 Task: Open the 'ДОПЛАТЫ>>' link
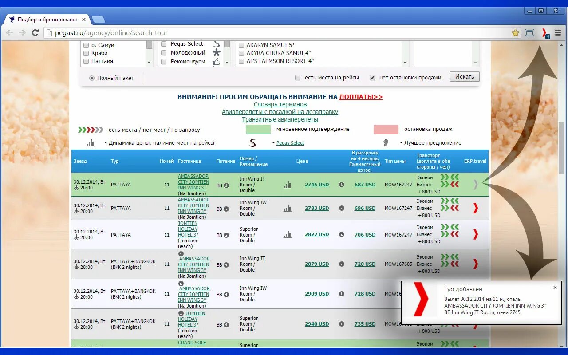pos(361,97)
